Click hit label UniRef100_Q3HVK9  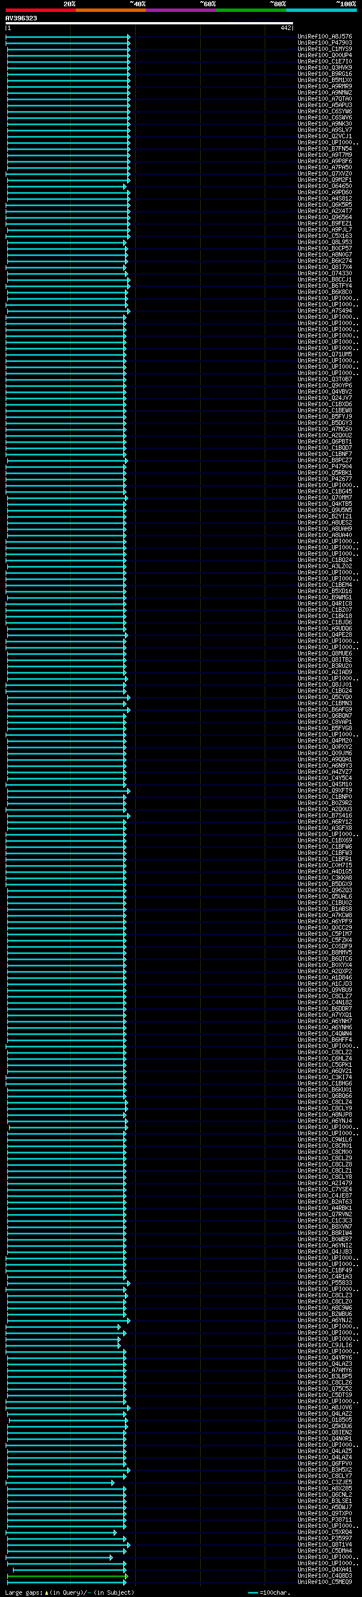325,67
